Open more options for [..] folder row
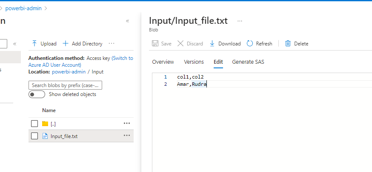The width and height of the screenshot is (372, 172). pos(126,123)
